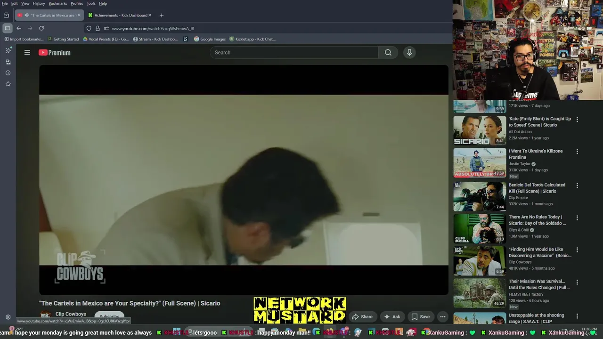
Task: Open Kicklet.app Kick Chat bookmark
Action: [x=252, y=39]
